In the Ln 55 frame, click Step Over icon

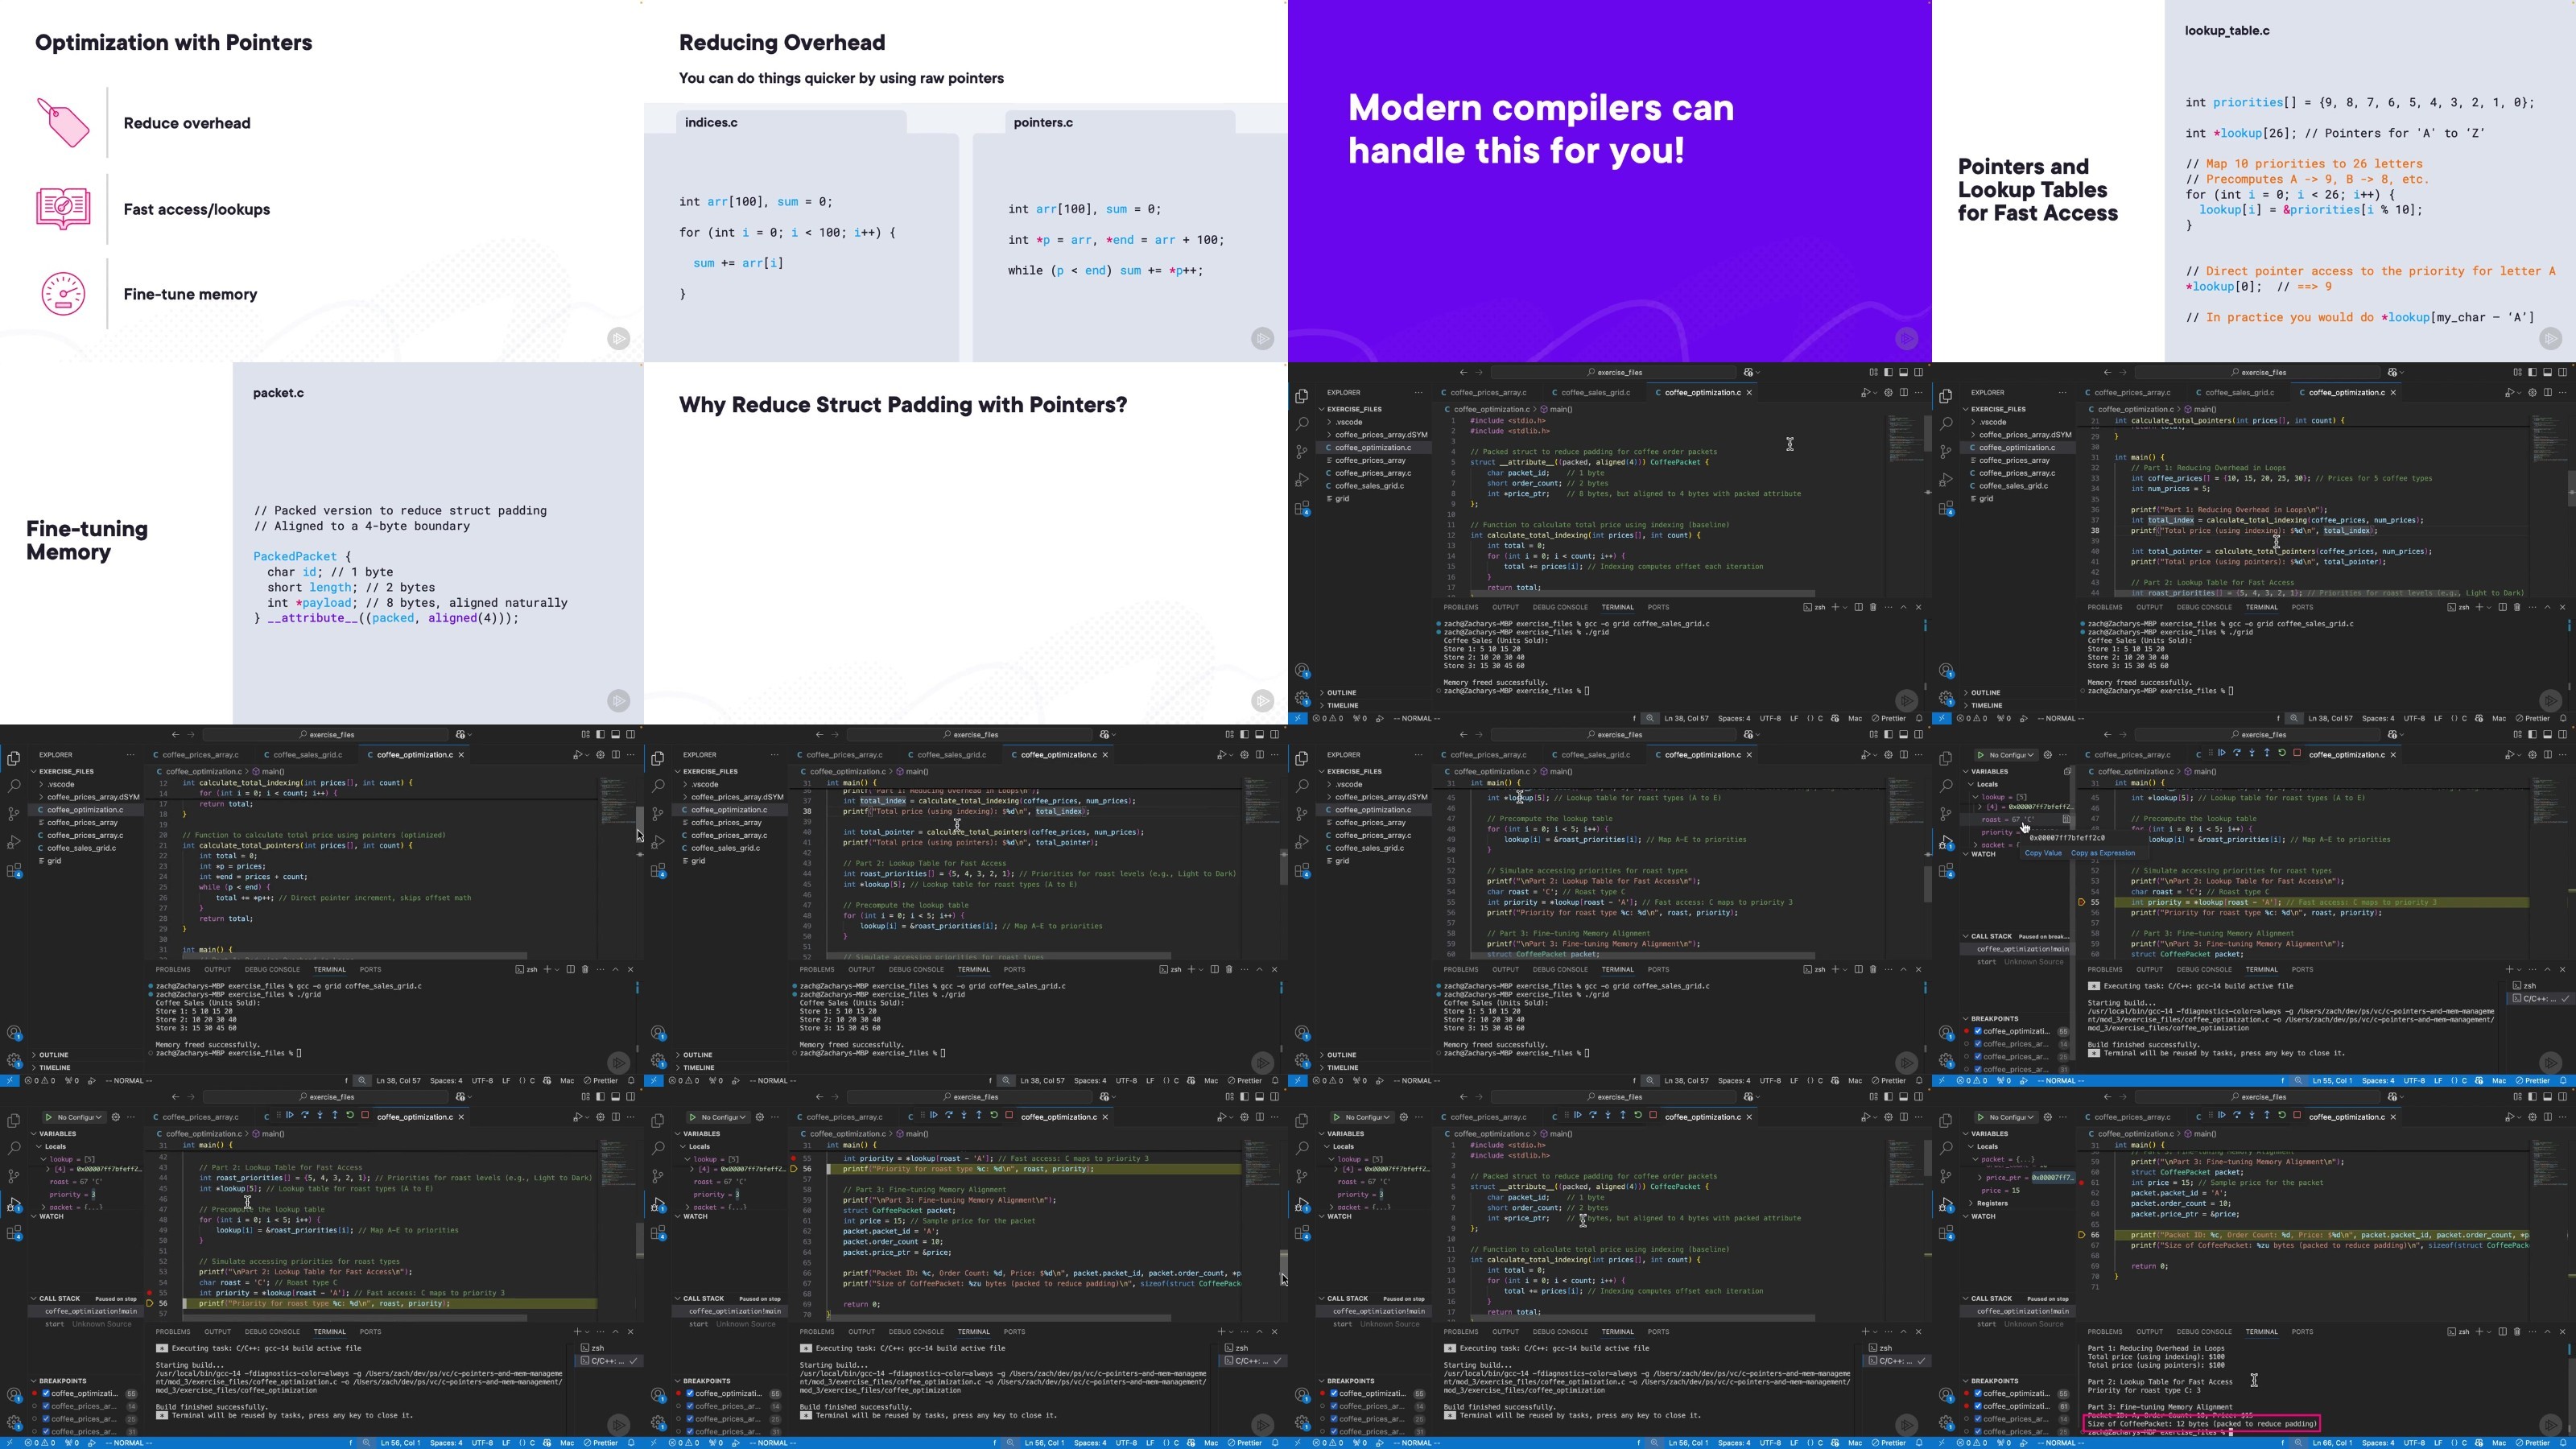(x=2237, y=753)
